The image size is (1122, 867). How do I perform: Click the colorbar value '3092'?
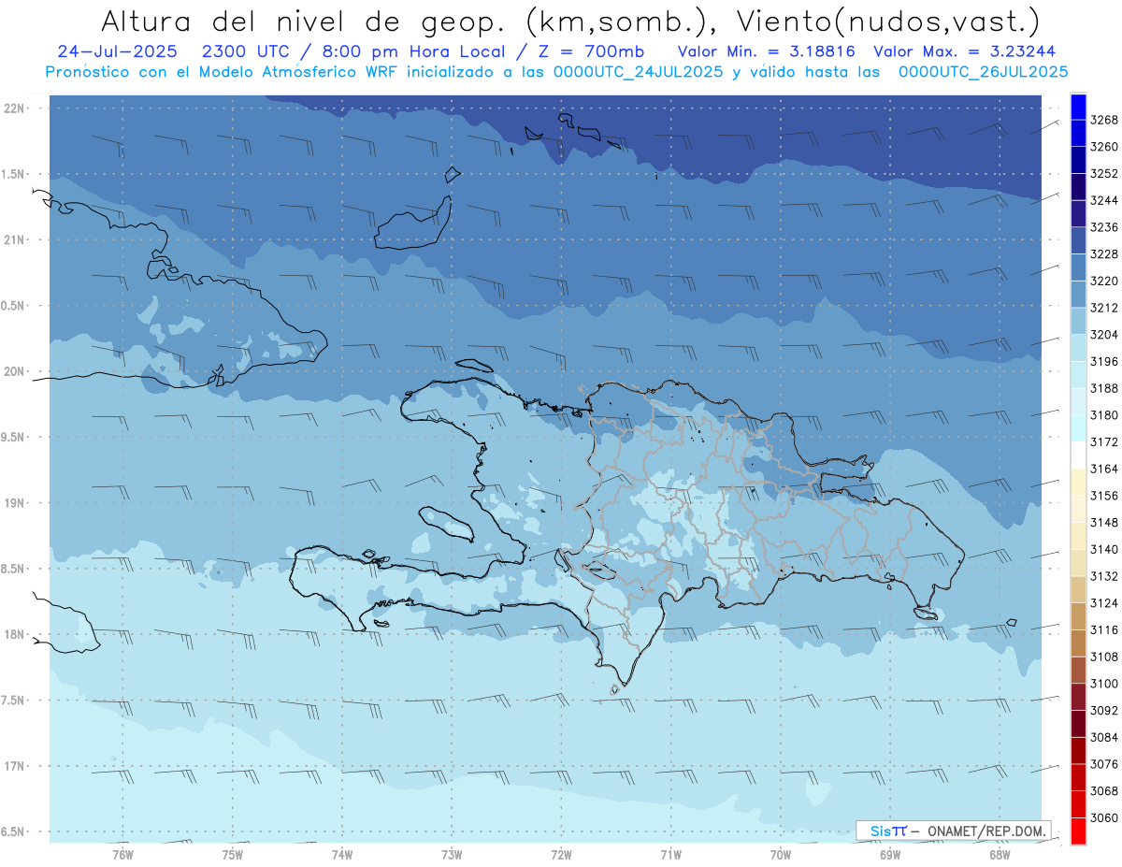coord(1104,710)
